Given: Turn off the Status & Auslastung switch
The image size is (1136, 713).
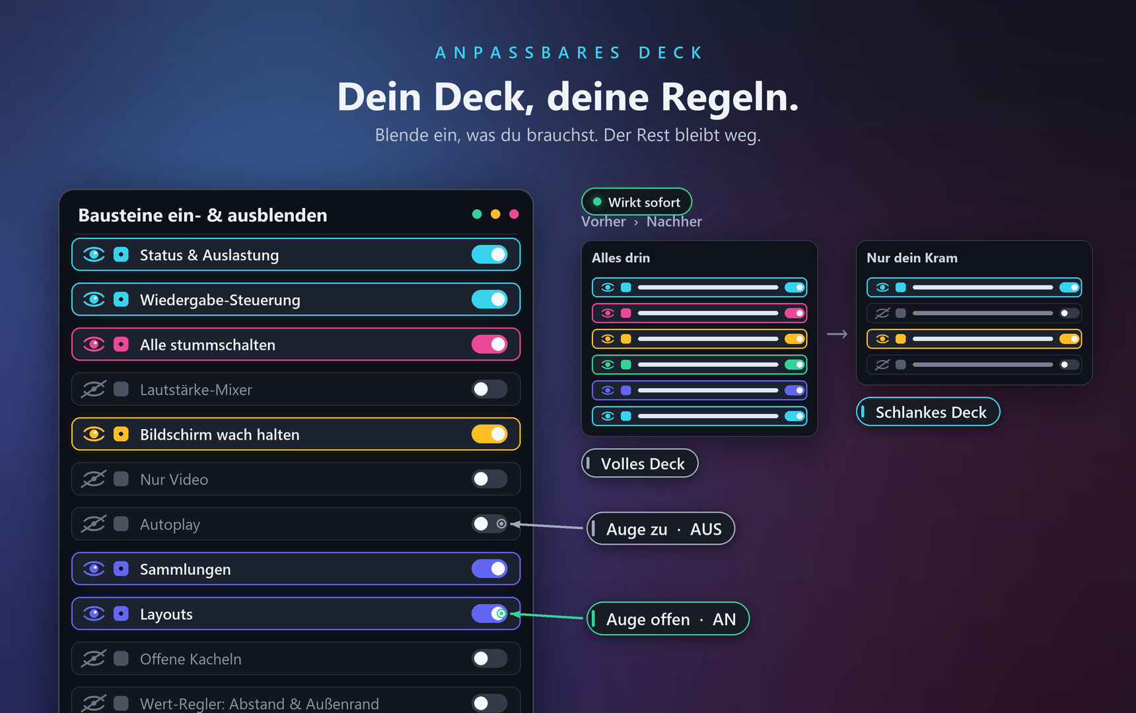Looking at the screenshot, I should coord(489,255).
